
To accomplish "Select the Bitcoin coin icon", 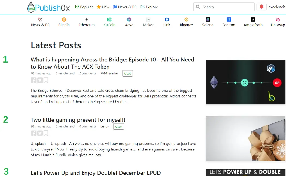I will point(64,20).
